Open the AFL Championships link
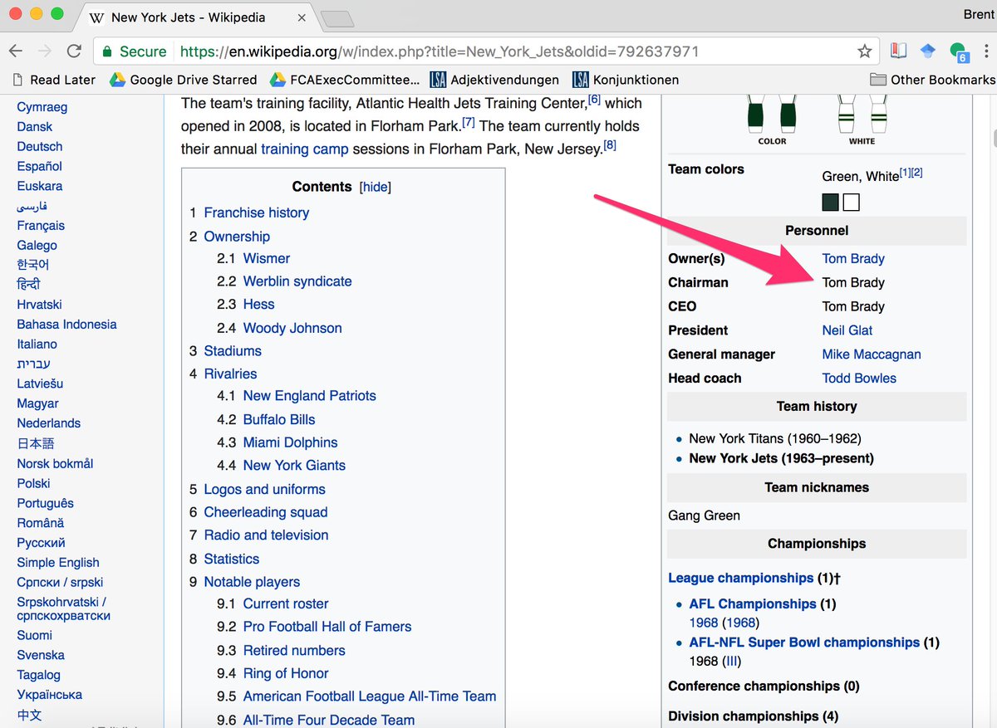The width and height of the screenshot is (997, 728). 753,604
